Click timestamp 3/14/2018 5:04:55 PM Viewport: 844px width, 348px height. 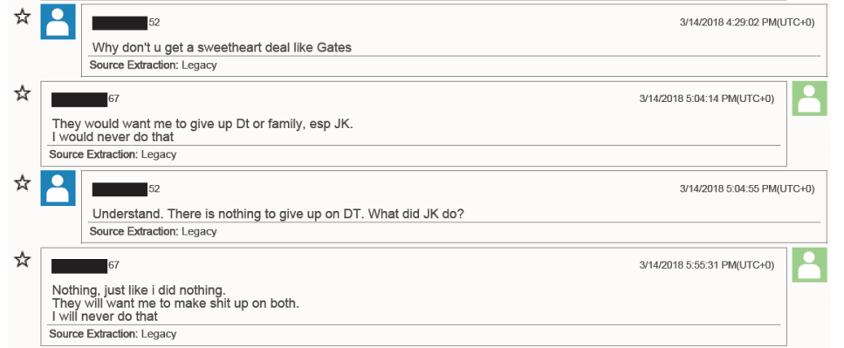pyautogui.click(x=746, y=188)
